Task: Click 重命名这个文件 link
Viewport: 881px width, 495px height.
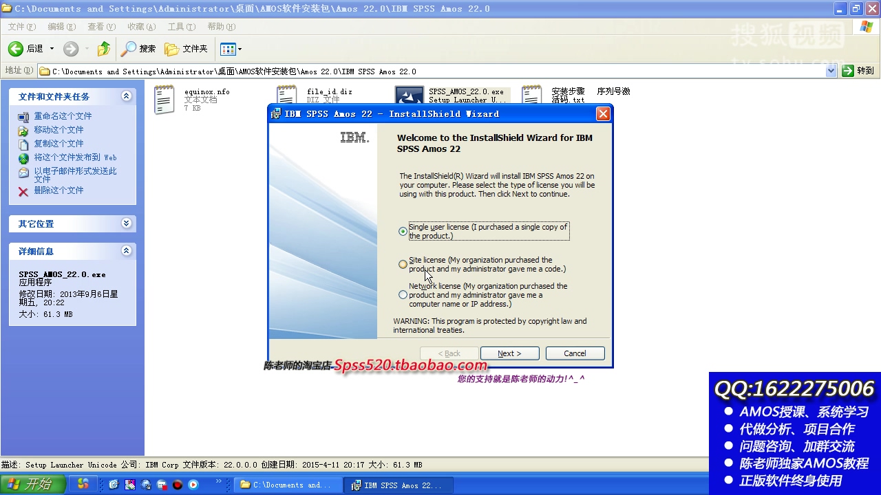Action: [x=63, y=116]
